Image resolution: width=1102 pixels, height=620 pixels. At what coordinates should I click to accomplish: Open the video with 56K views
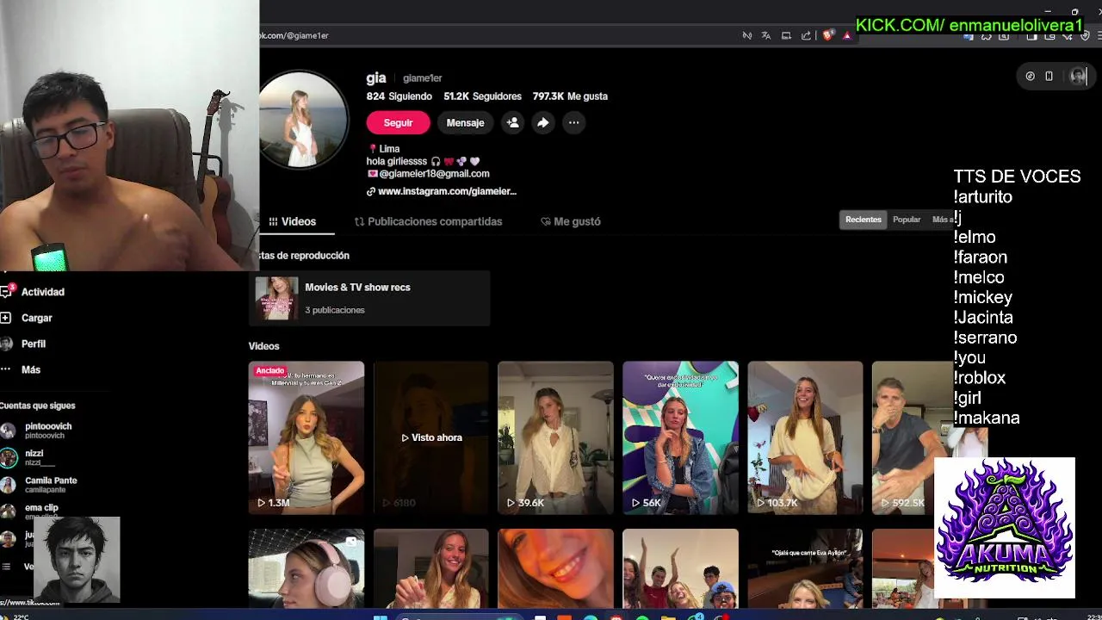pos(680,437)
